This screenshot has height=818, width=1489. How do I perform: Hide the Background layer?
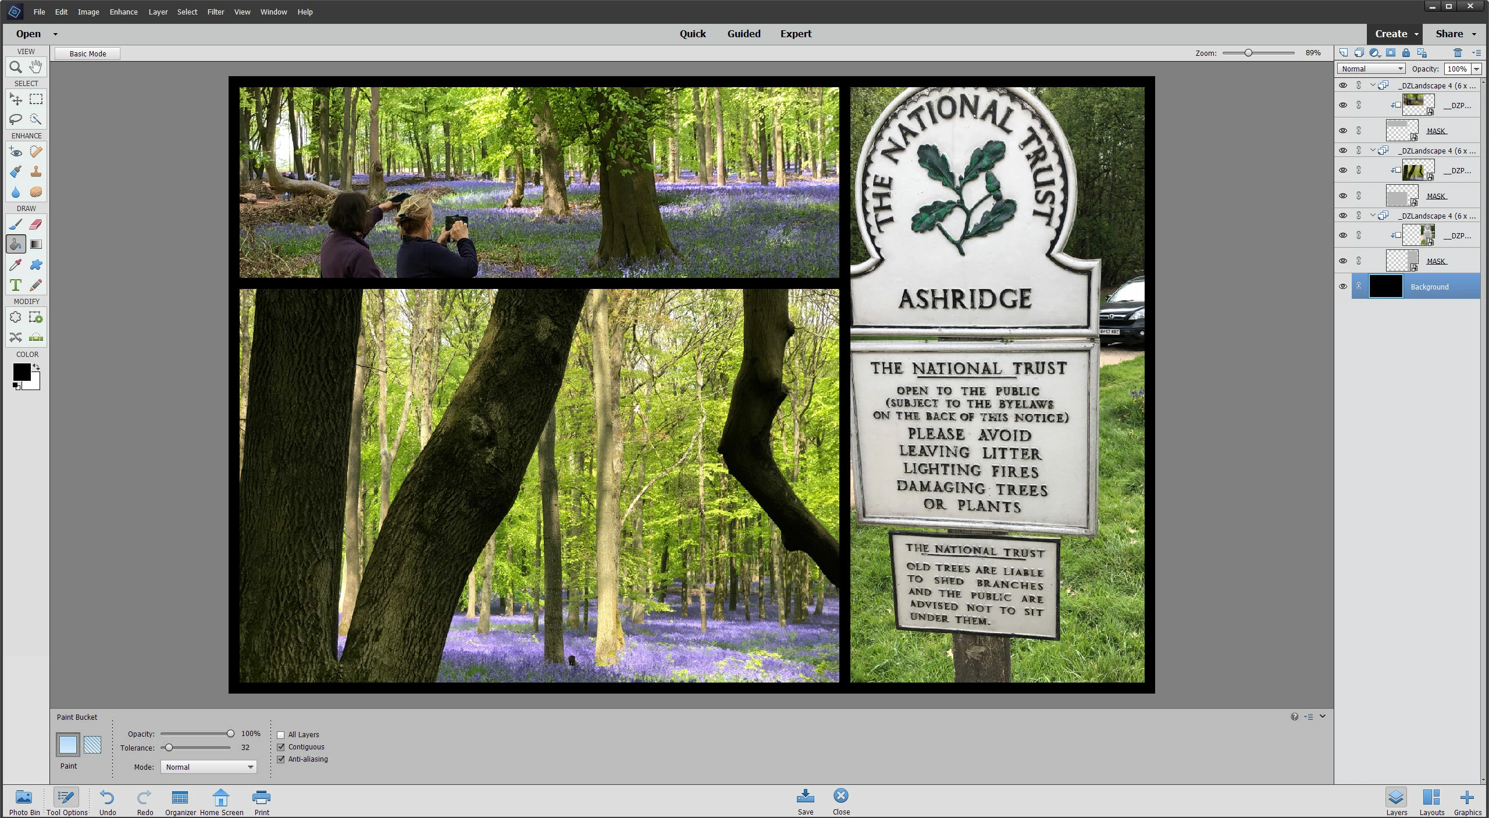(1342, 287)
